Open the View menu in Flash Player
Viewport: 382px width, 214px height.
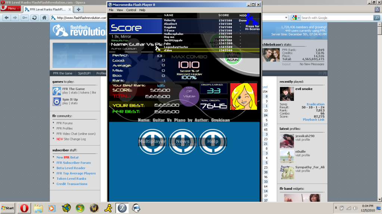pos(120,10)
